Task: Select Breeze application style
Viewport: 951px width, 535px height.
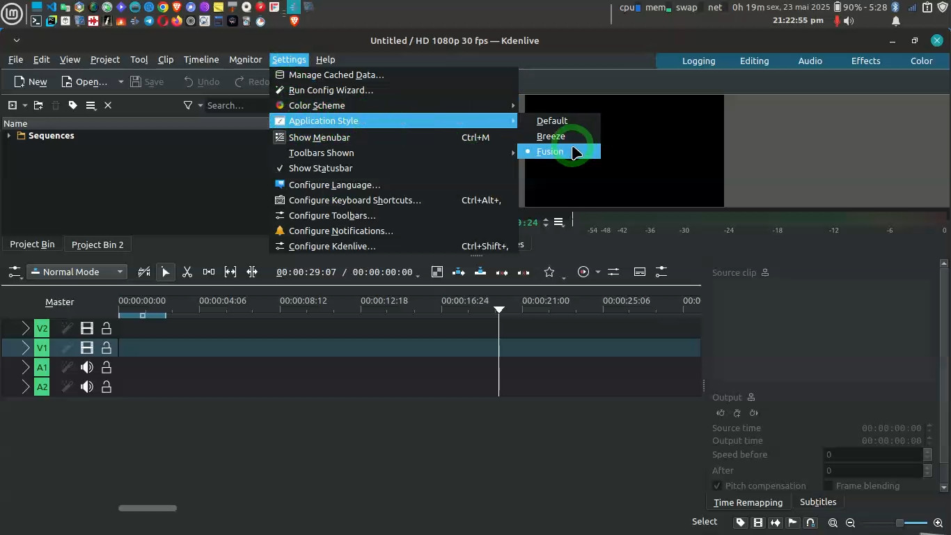Action: (559, 136)
